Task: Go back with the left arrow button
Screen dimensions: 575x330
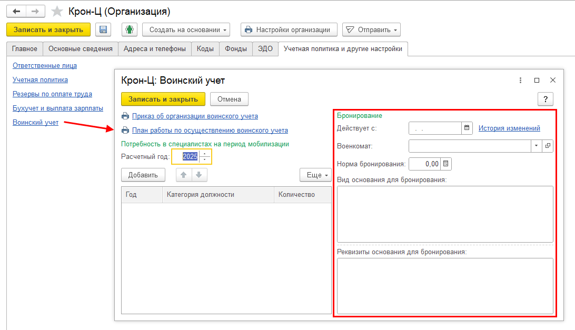Action: [x=16, y=12]
